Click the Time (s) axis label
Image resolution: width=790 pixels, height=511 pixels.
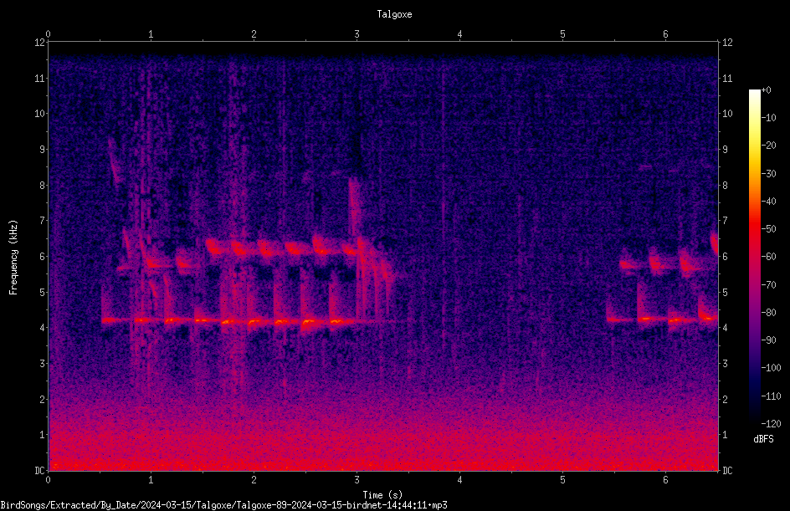coord(382,495)
